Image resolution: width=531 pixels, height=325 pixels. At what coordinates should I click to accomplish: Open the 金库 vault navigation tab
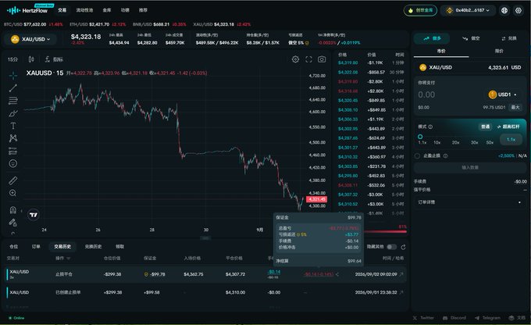(x=107, y=10)
